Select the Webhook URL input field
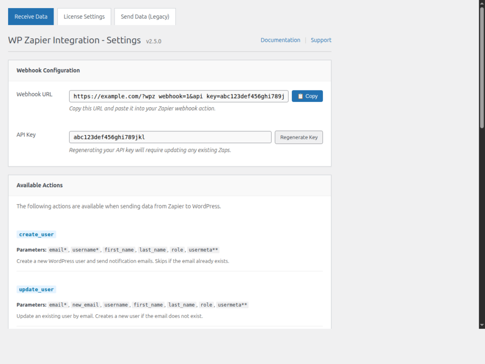485x364 pixels. 179,96
